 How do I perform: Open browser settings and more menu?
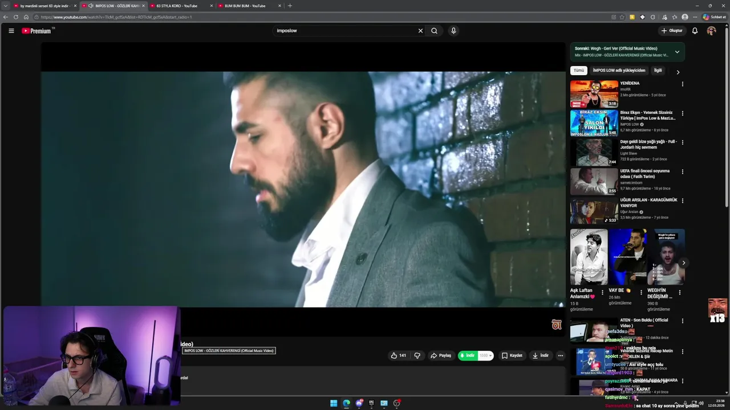click(695, 17)
